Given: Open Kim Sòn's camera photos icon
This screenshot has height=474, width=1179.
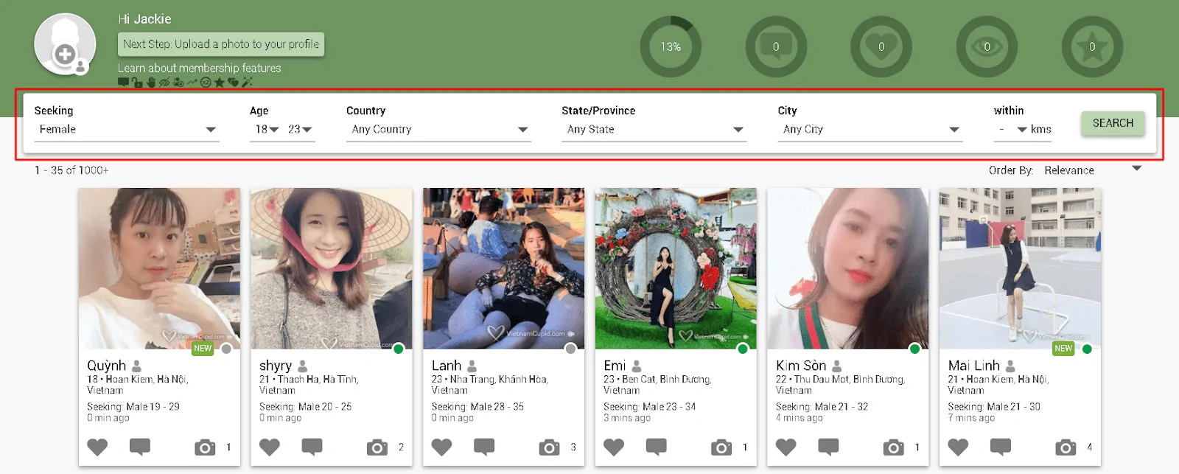Looking at the screenshot, I should [894, 447].
